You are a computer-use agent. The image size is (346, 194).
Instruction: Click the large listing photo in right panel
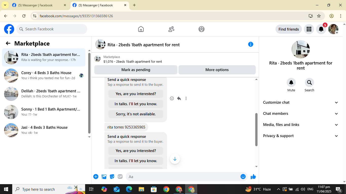tap(301, 49)
